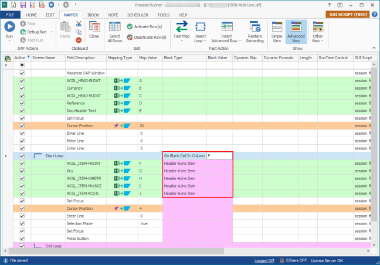Toggle Active checkbox for Start Loop row

22,156
